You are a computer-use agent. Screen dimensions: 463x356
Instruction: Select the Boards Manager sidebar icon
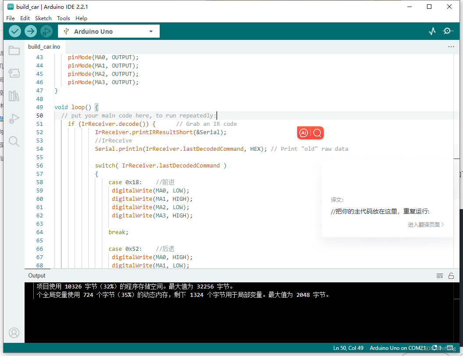point(14,73)
